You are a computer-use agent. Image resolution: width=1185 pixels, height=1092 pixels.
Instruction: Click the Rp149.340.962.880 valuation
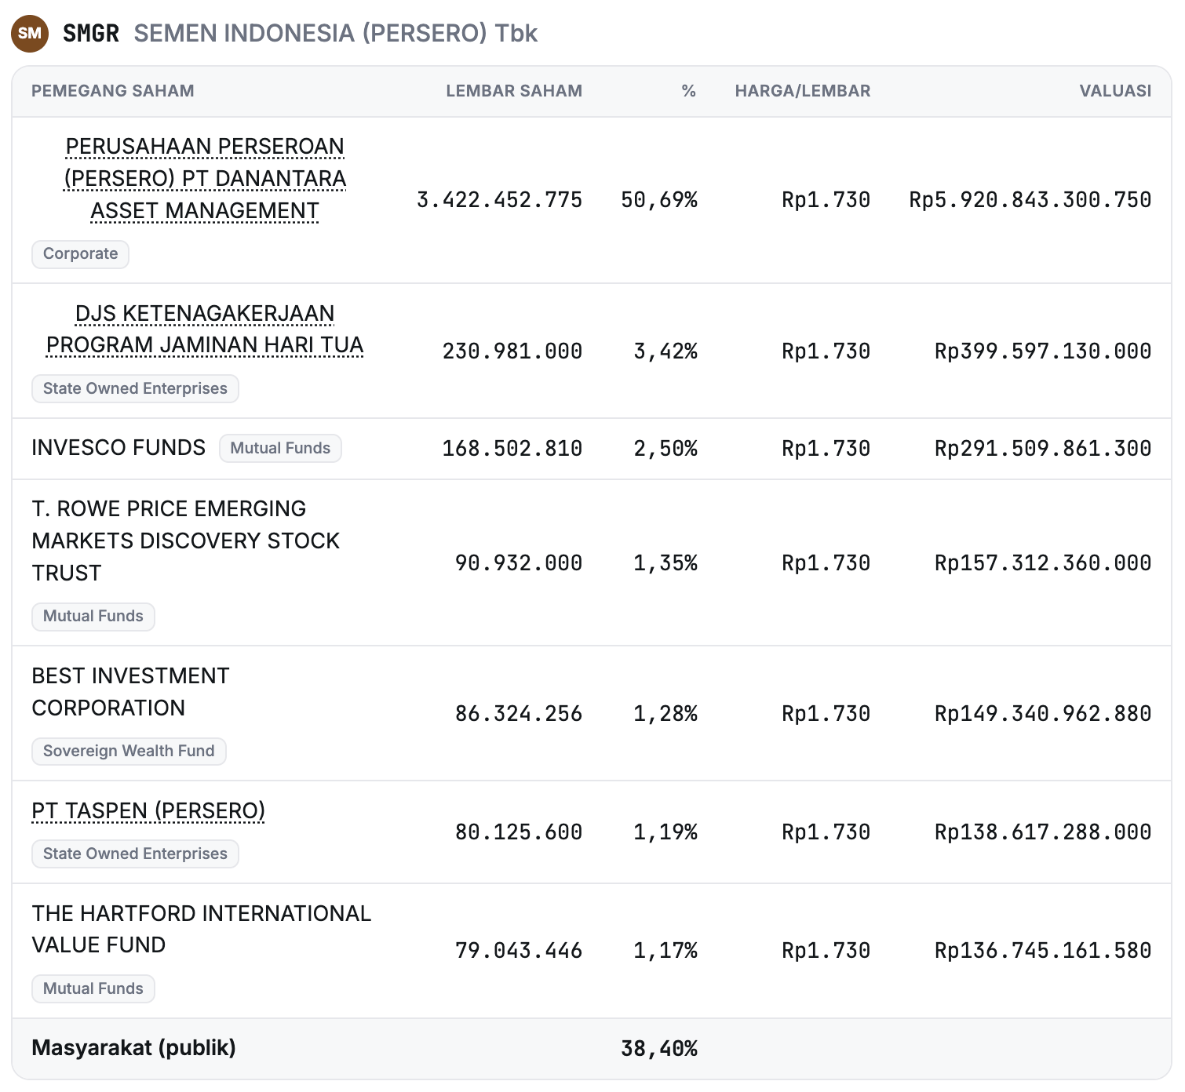(1043, 713)
